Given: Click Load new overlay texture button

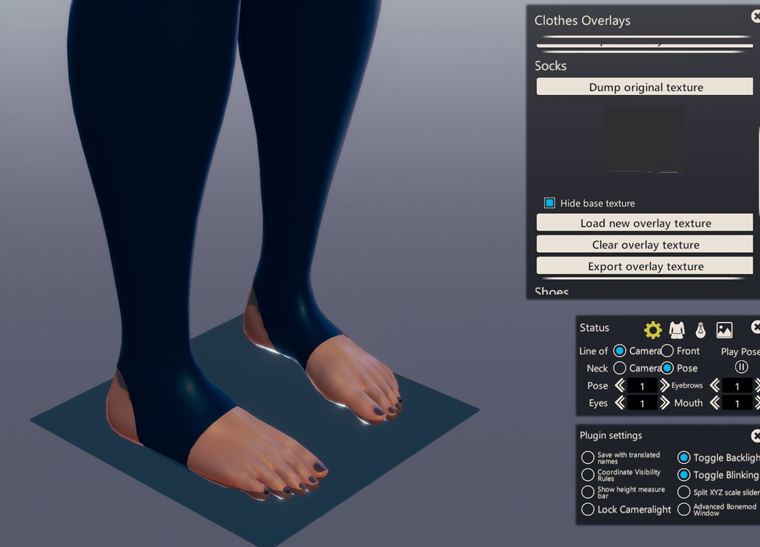Looking at the screenshot, I should click(645, 223).
